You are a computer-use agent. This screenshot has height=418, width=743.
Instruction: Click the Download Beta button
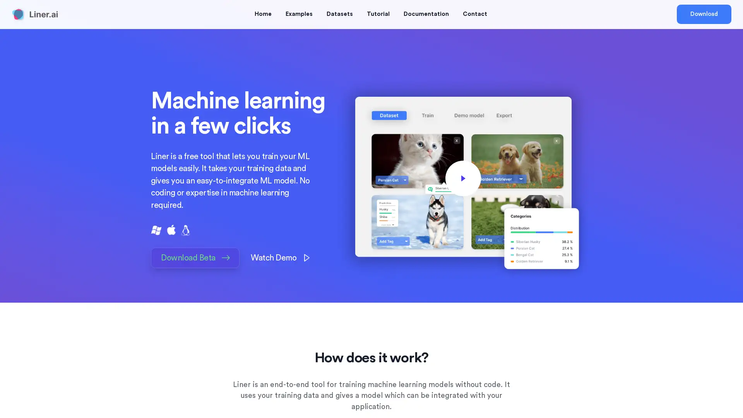point(195,258)
